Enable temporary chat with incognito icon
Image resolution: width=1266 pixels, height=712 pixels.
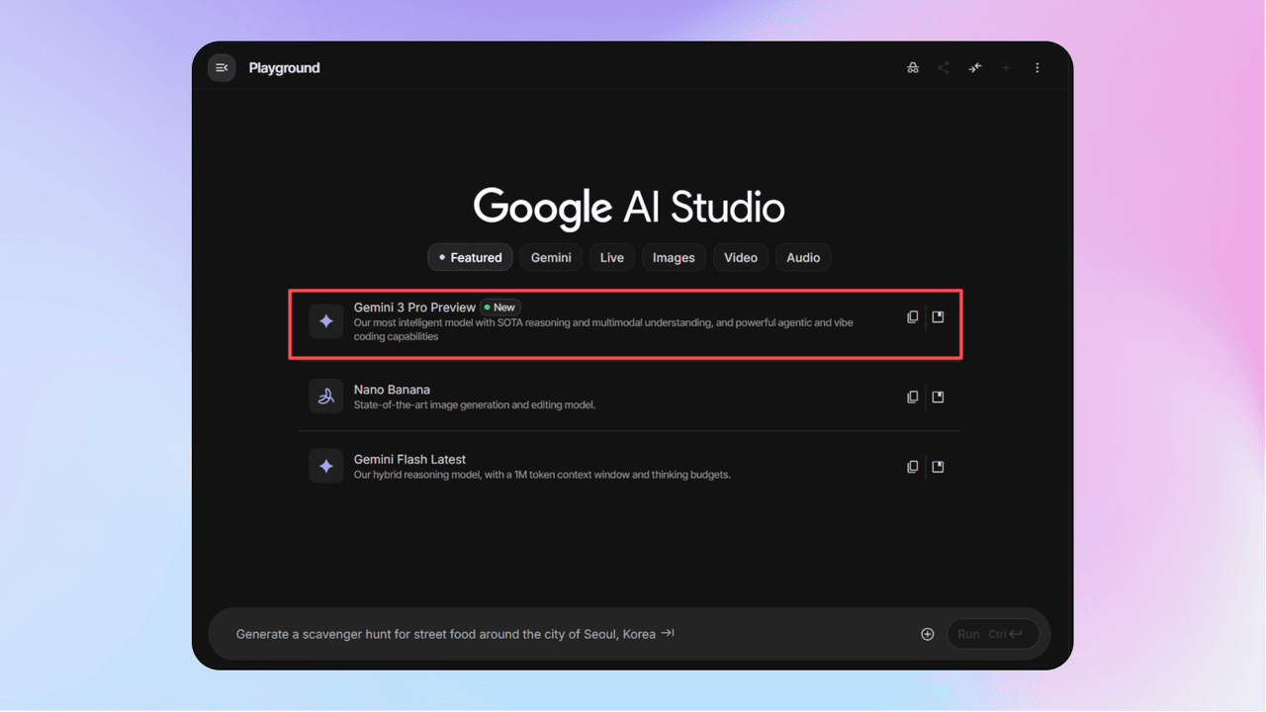912,68
